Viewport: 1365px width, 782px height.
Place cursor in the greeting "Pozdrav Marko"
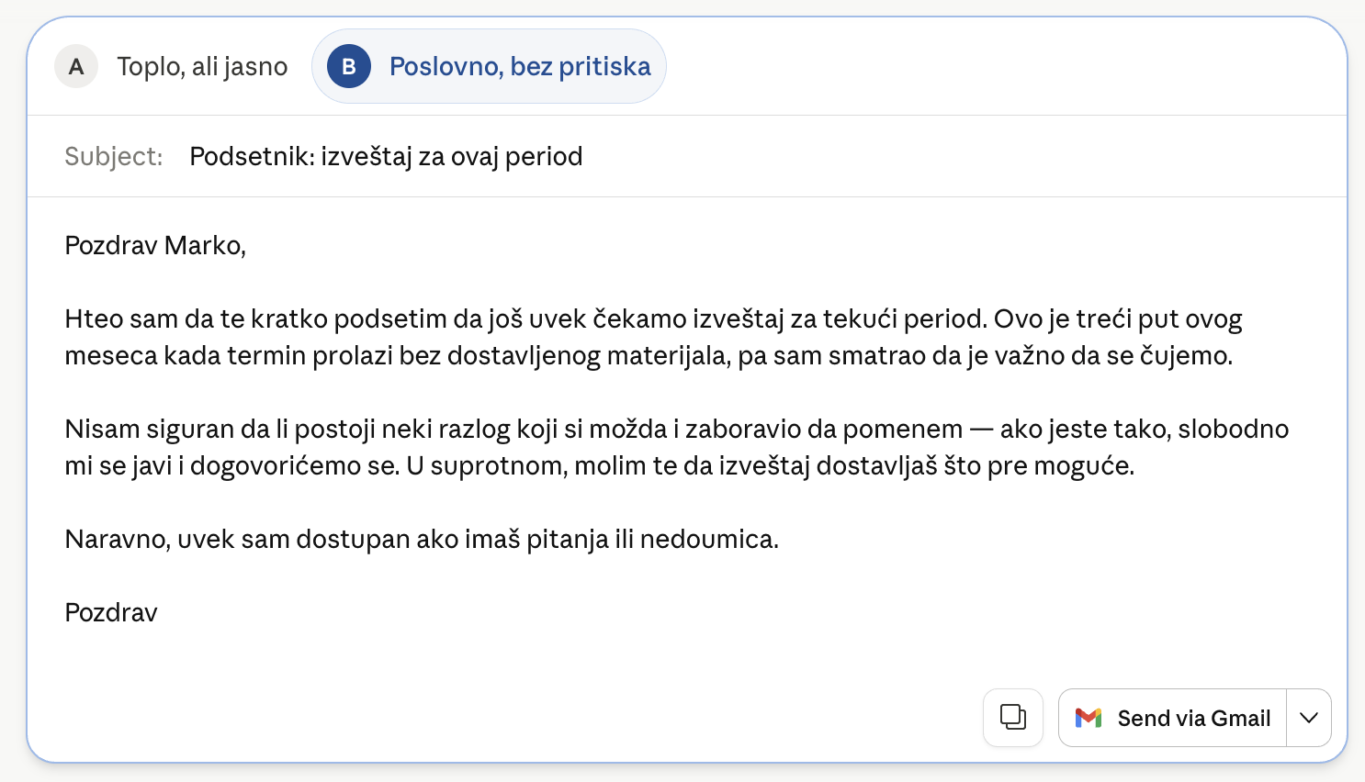(154, 245)
